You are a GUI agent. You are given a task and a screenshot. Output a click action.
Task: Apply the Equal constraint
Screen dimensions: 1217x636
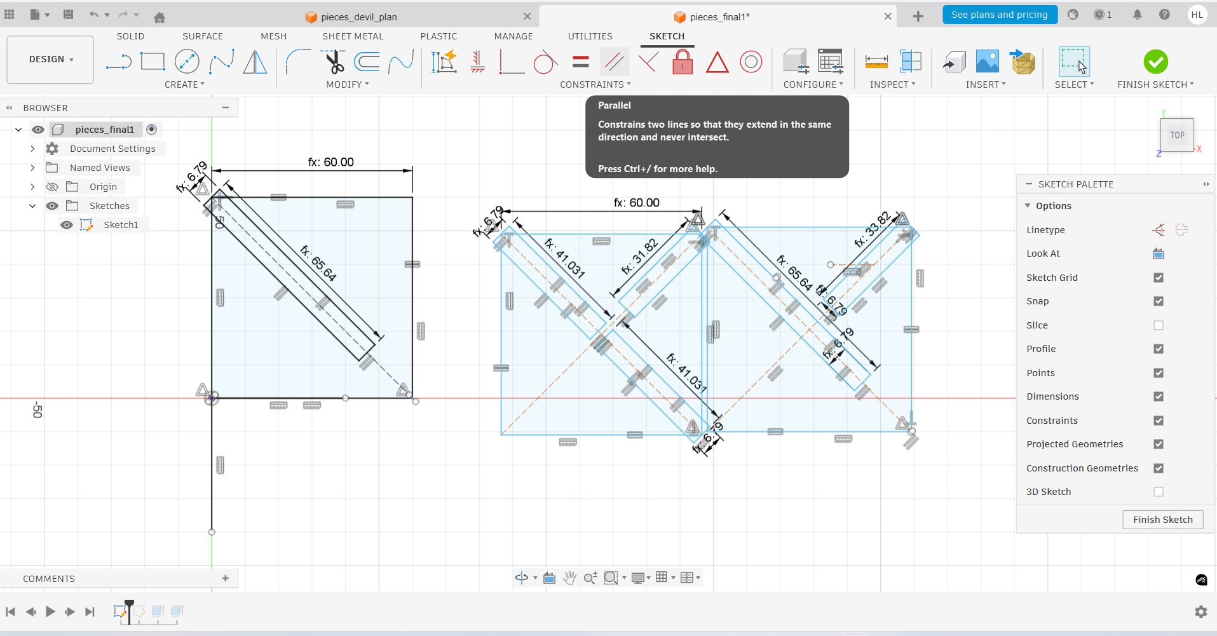580,62
